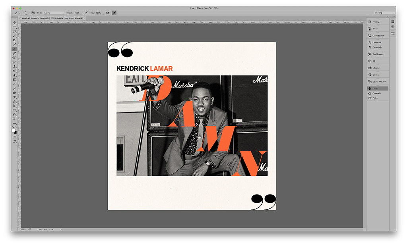
Task: Select the Crop tool
Action: pos(15,40)
